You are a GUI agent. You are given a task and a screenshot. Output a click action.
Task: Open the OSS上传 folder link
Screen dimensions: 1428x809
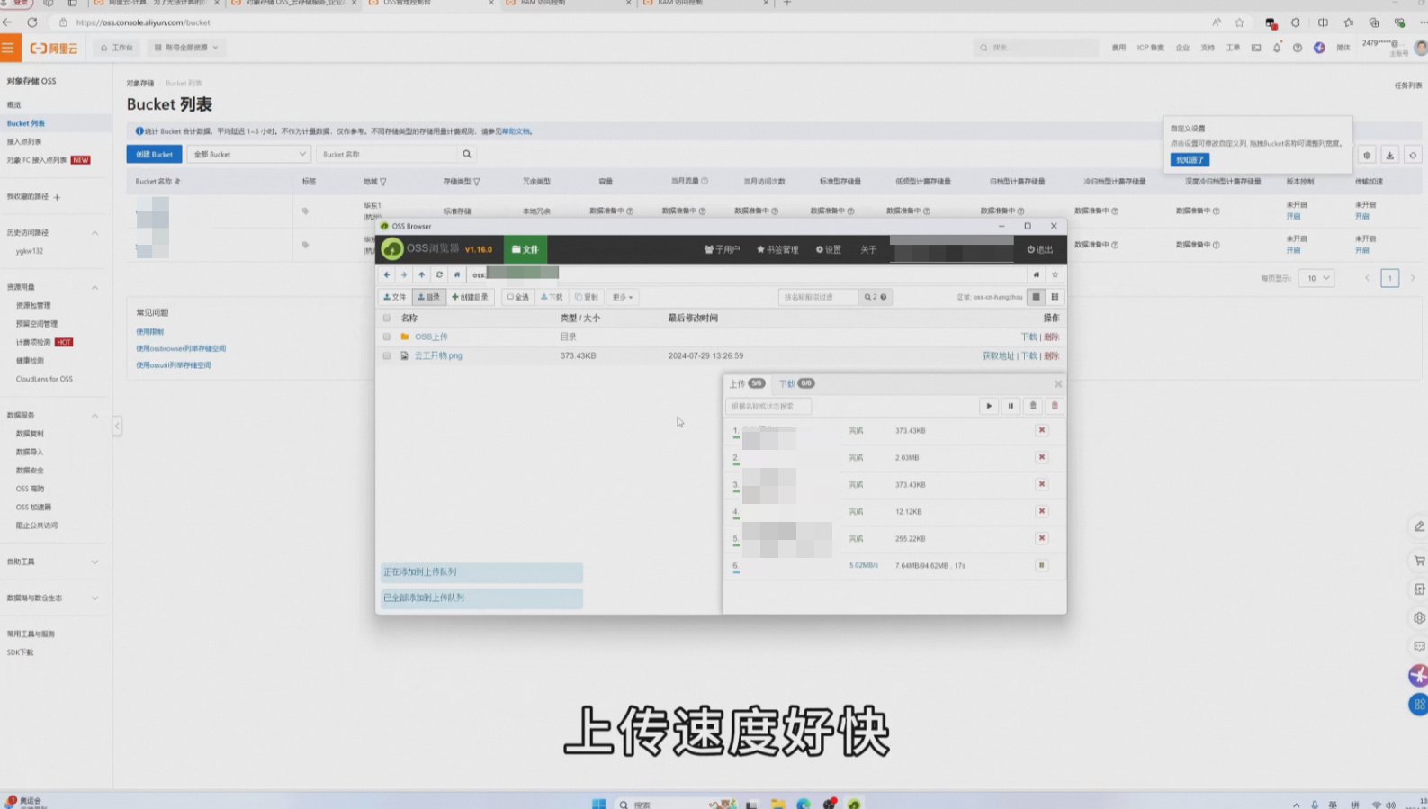[431, 337]
